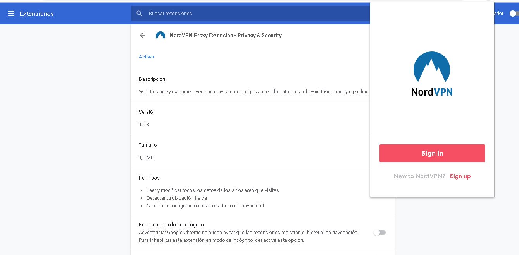
Task: Toggle developer mode switch in the header
Action: pos(514,14)
